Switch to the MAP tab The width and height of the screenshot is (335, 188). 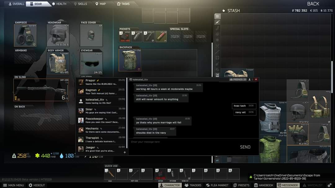(100, 4)
